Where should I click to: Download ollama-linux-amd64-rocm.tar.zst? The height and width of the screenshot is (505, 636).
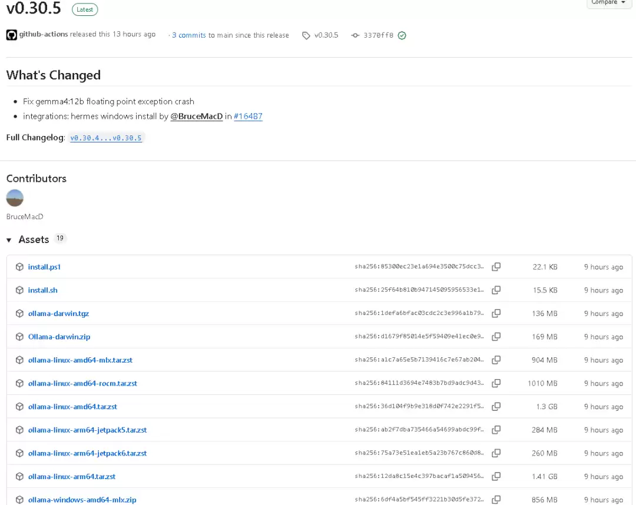tap(83, 383)
